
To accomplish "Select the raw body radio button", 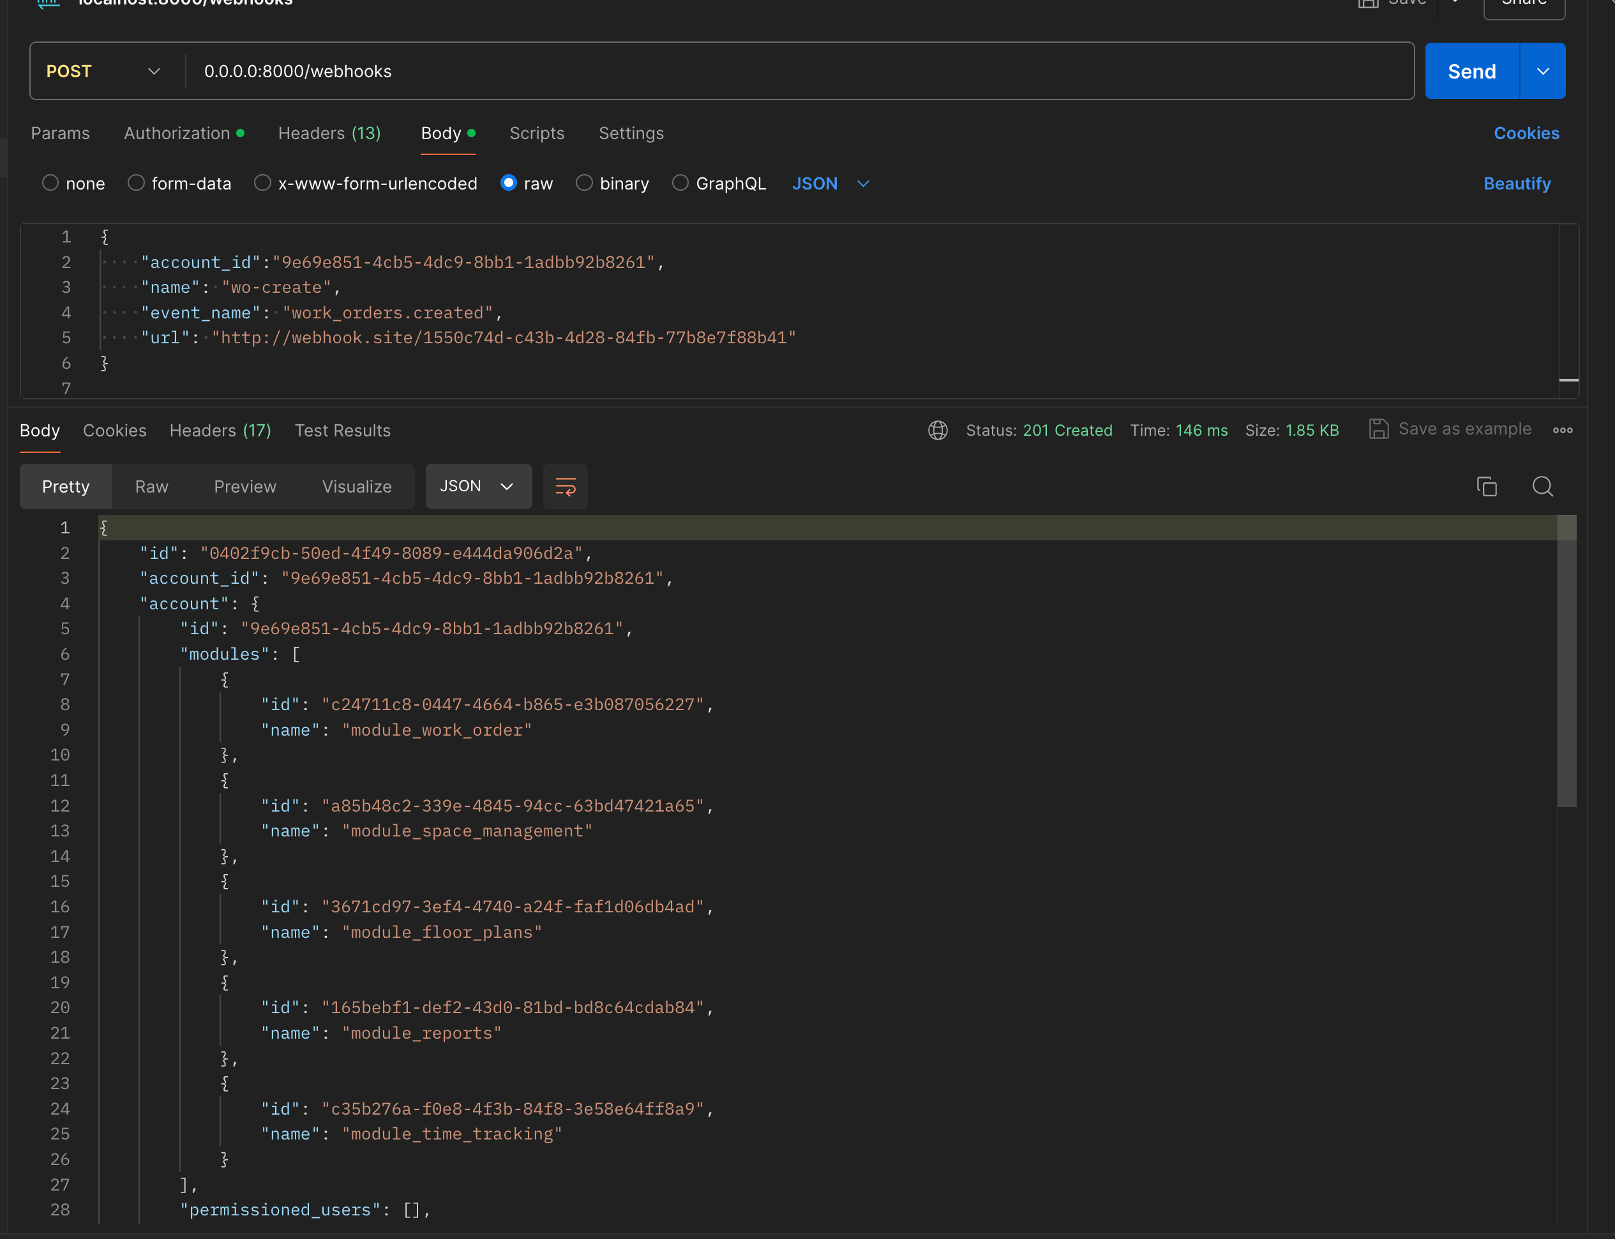I will point(508,183).
